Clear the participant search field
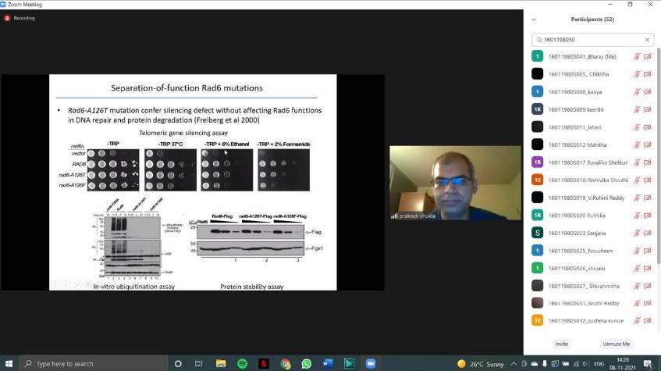This screenshot has height=371, width=661. [x=647, y=40]
